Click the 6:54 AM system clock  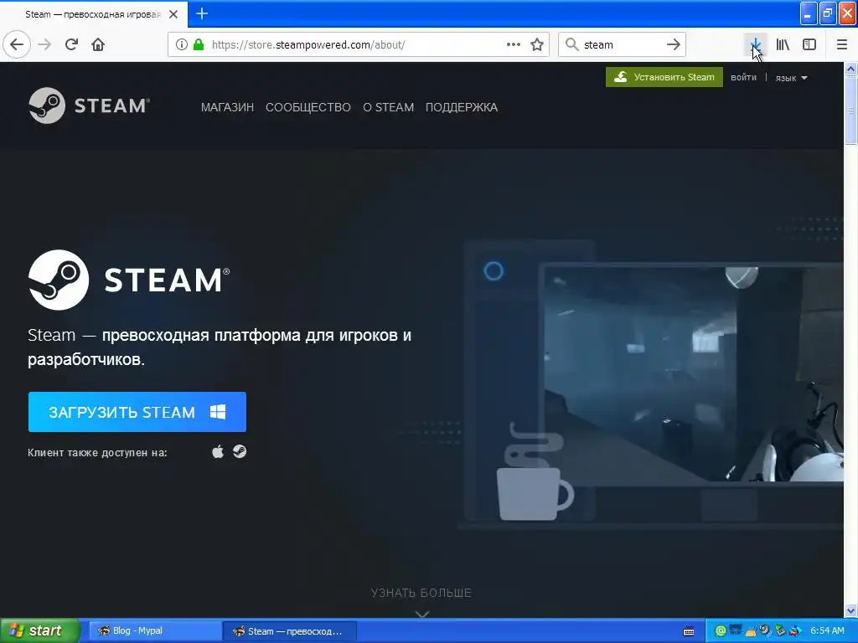coord(827,631)
